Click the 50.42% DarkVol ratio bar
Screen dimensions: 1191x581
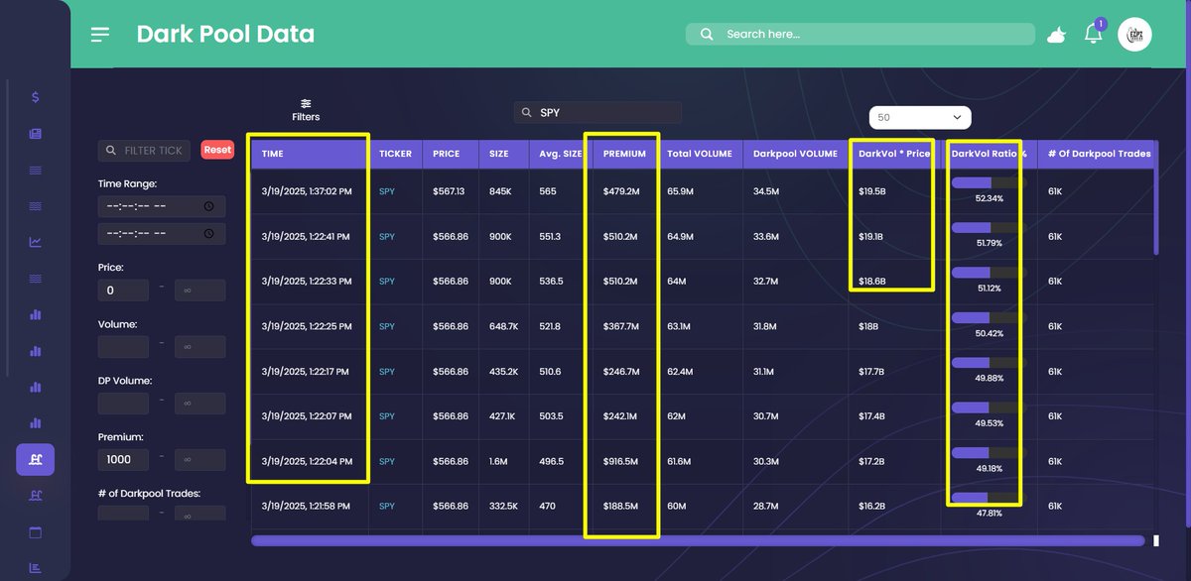988,318
